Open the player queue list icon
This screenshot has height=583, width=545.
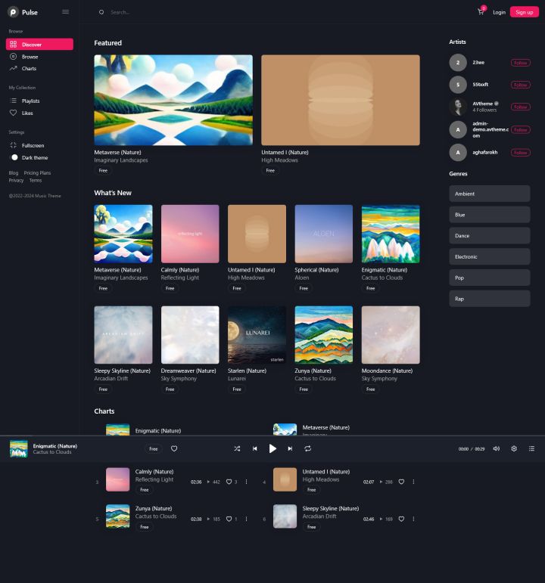coord(531,448)
